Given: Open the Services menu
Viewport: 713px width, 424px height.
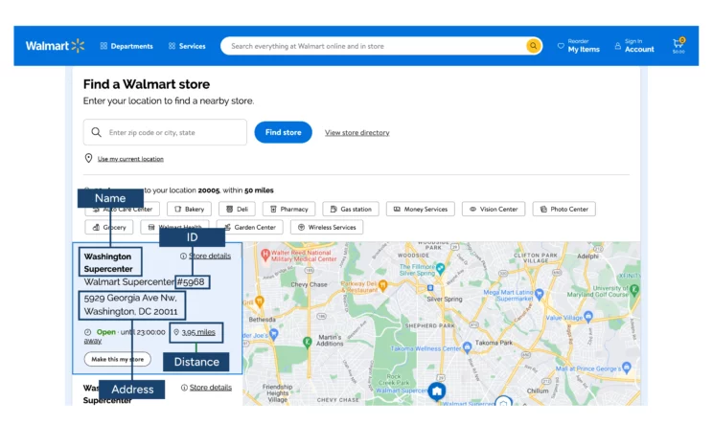Looking at the screenshot, I should (x=187, y=46).
